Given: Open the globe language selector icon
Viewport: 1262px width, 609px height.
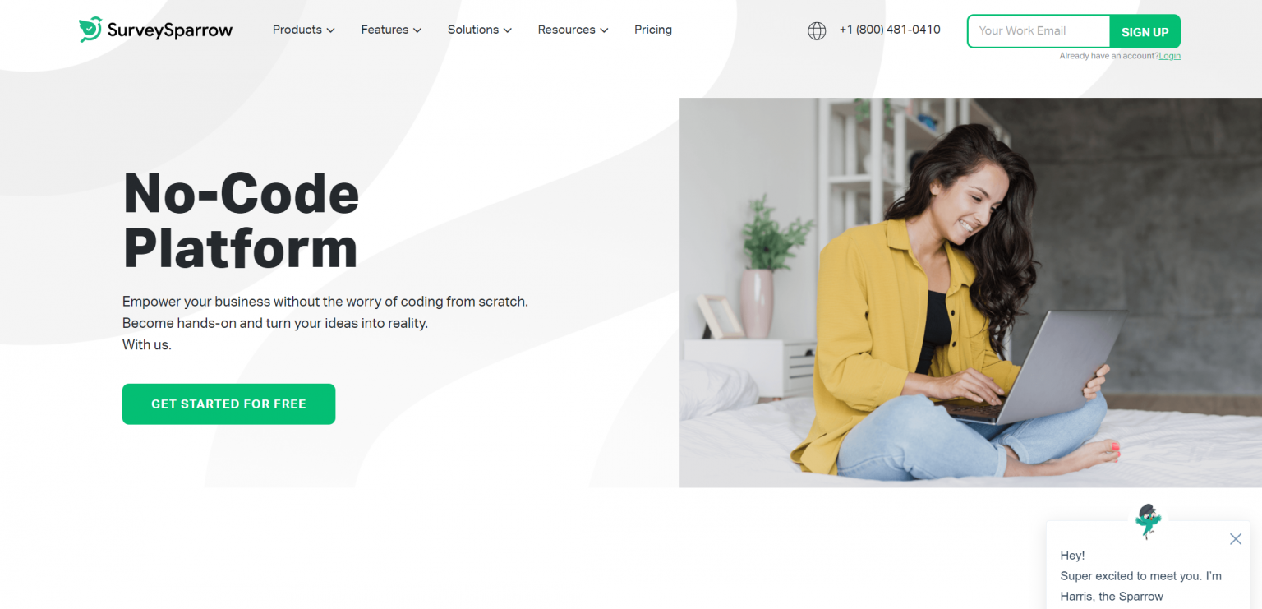Looking at the screenshot, I should 817,31.
